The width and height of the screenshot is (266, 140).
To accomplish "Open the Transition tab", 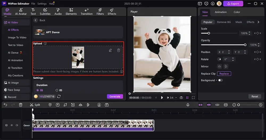I will 86,12.
